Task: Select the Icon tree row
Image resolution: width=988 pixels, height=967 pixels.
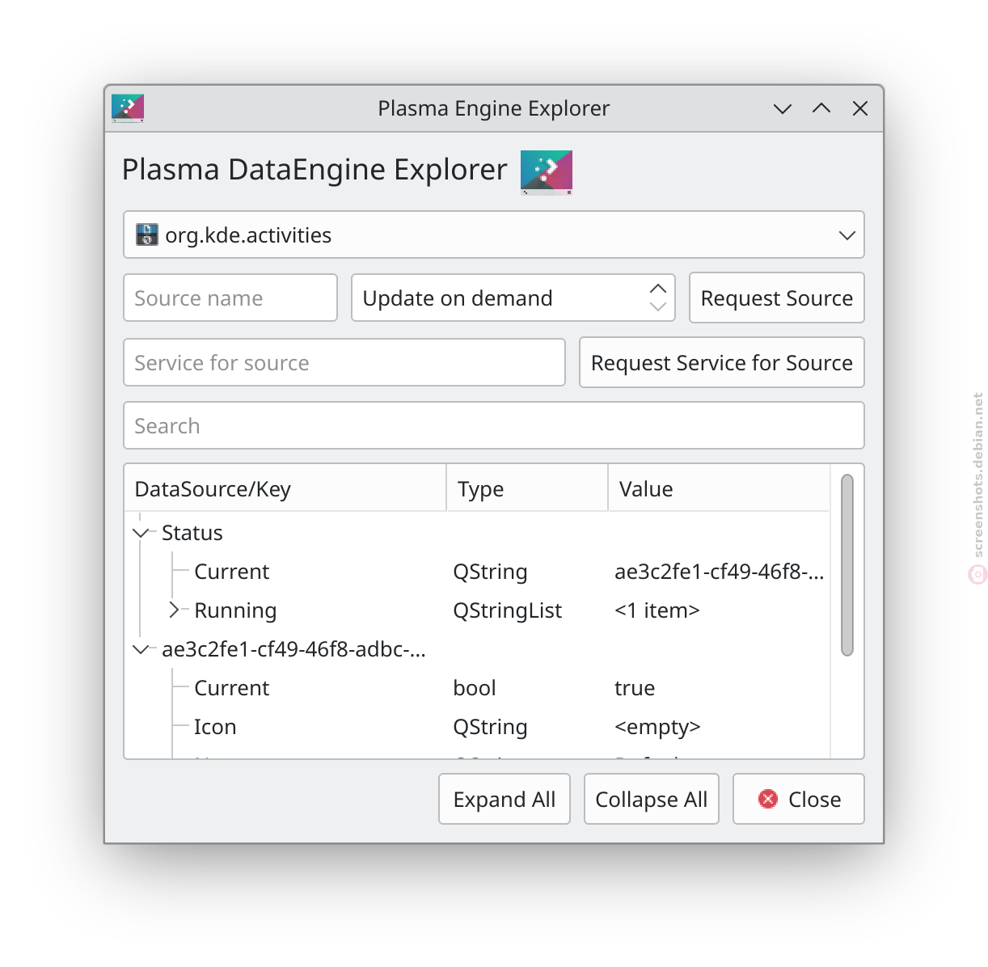Action: coord(477,727)
